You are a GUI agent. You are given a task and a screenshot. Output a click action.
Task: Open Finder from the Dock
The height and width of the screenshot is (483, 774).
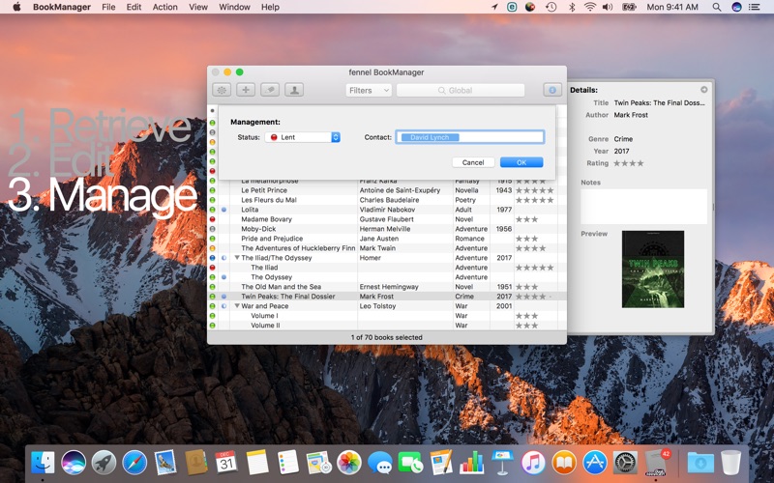pyautogui.click(x=43, y=463)
